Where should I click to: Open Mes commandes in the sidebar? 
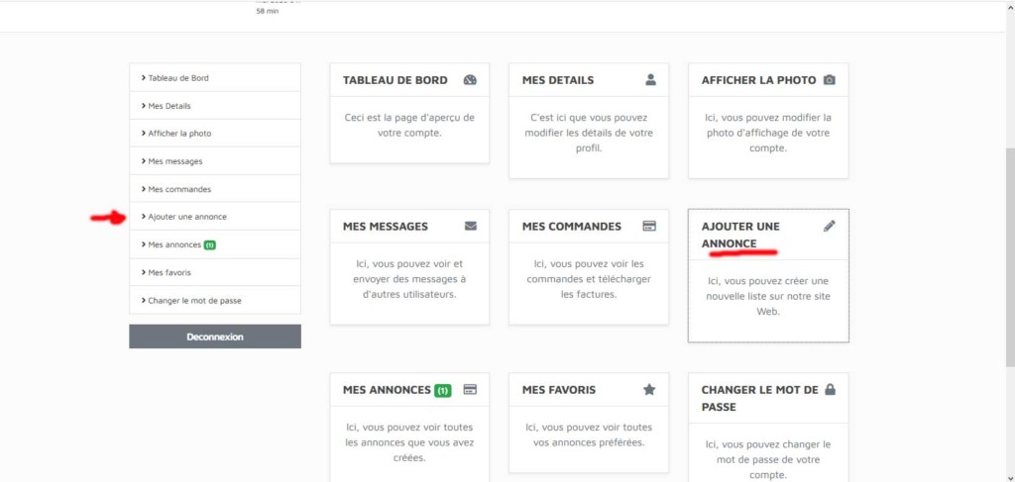tap(215, 189)
